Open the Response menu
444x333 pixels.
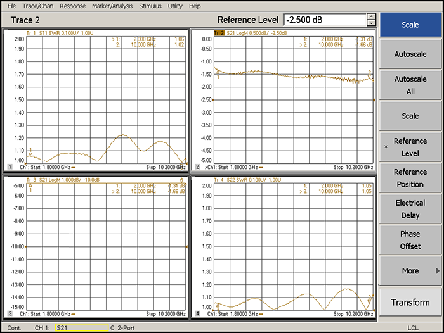[x=72, y=6]
